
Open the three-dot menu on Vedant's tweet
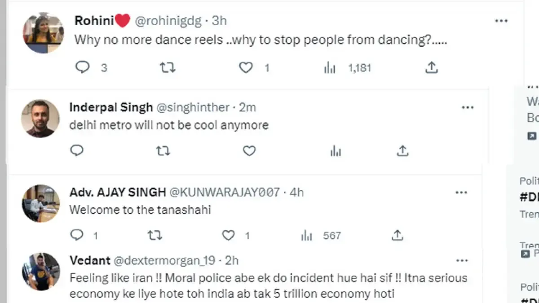click(462, 259)
